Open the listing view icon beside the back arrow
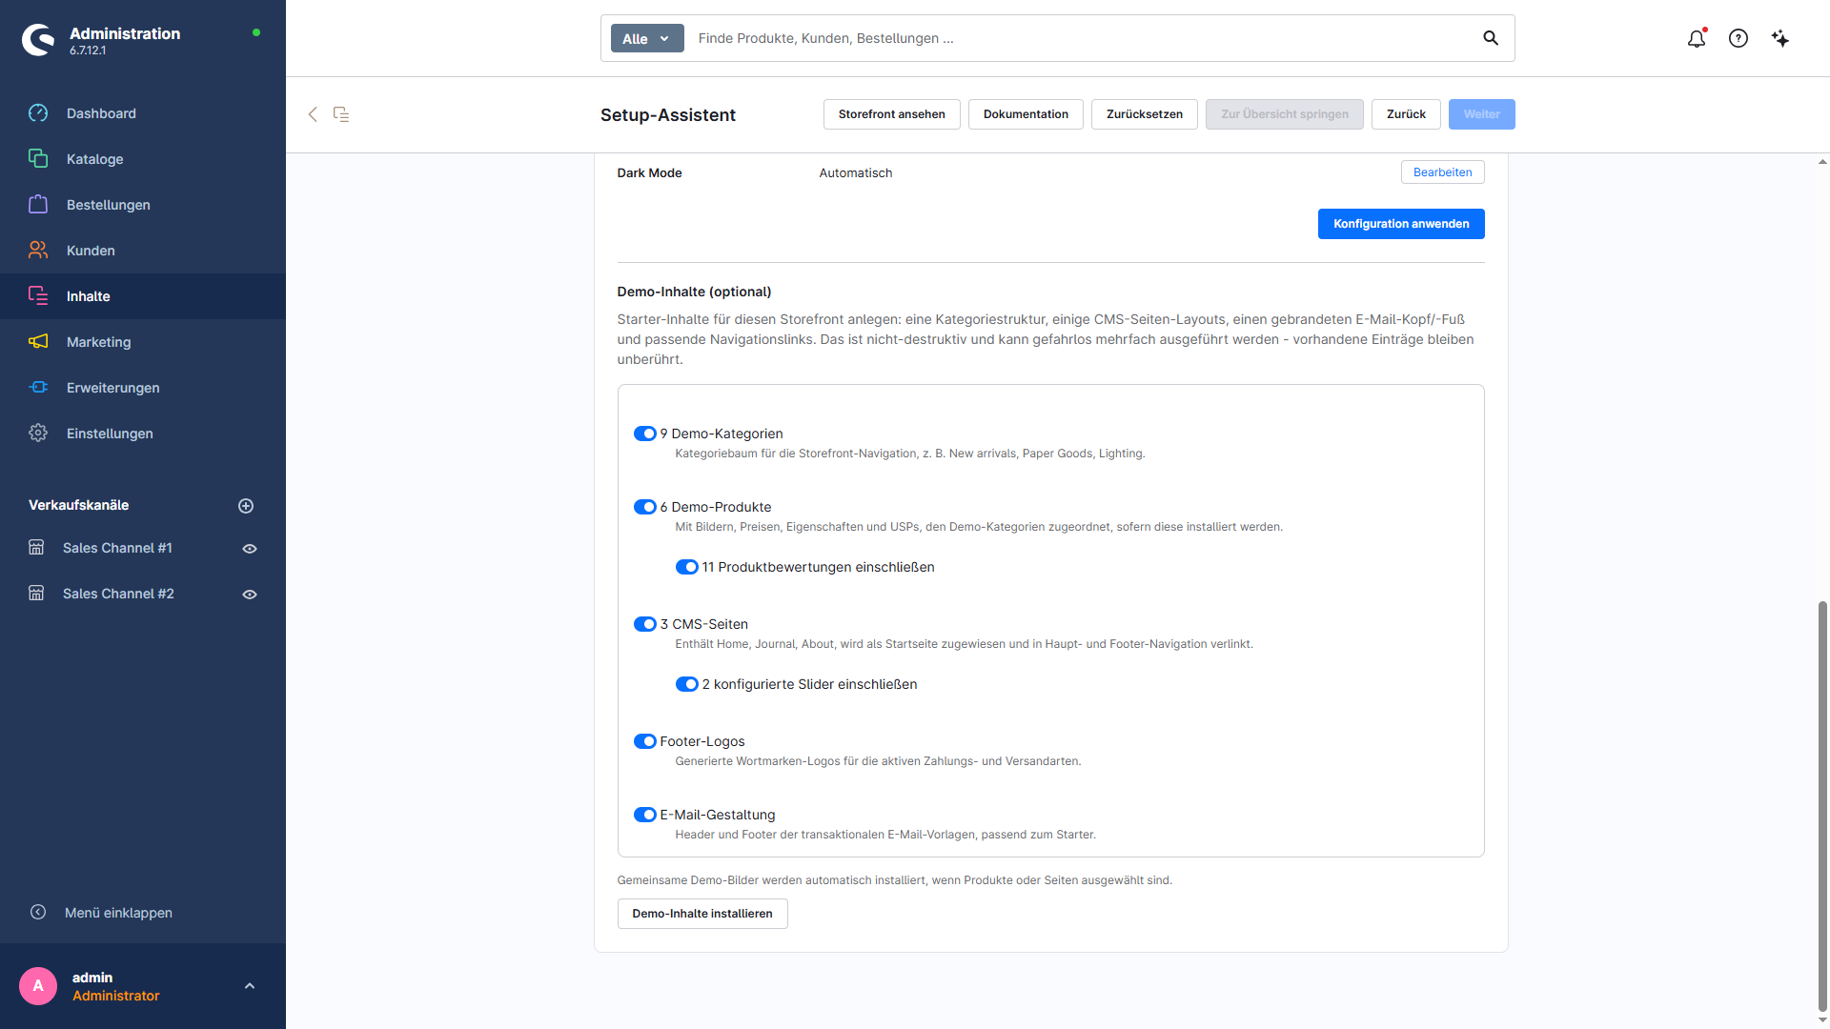 [x=341, y=114]
